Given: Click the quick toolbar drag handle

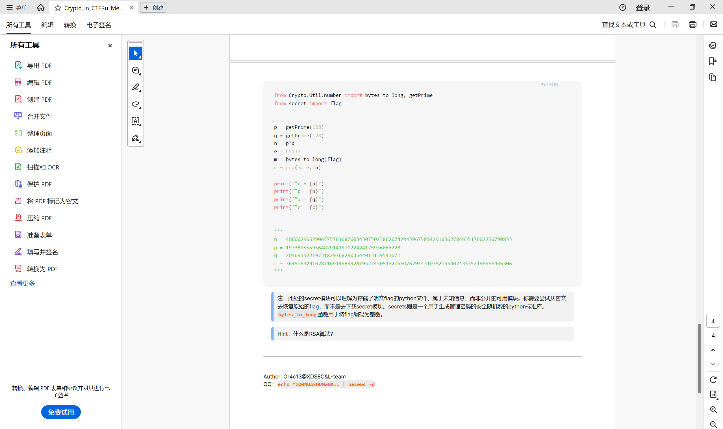Looking at the screenshot, I should coord(135,42).
